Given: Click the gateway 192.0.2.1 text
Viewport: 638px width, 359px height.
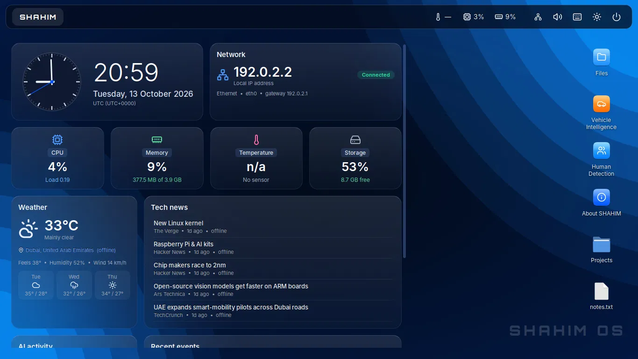Looking at the screenshot, I should [x=286, y=93].
